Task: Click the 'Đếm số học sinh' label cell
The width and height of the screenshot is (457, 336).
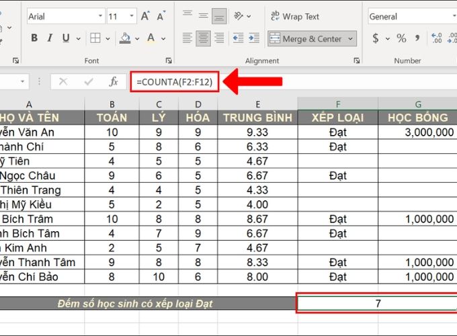Action: (147, 303)
